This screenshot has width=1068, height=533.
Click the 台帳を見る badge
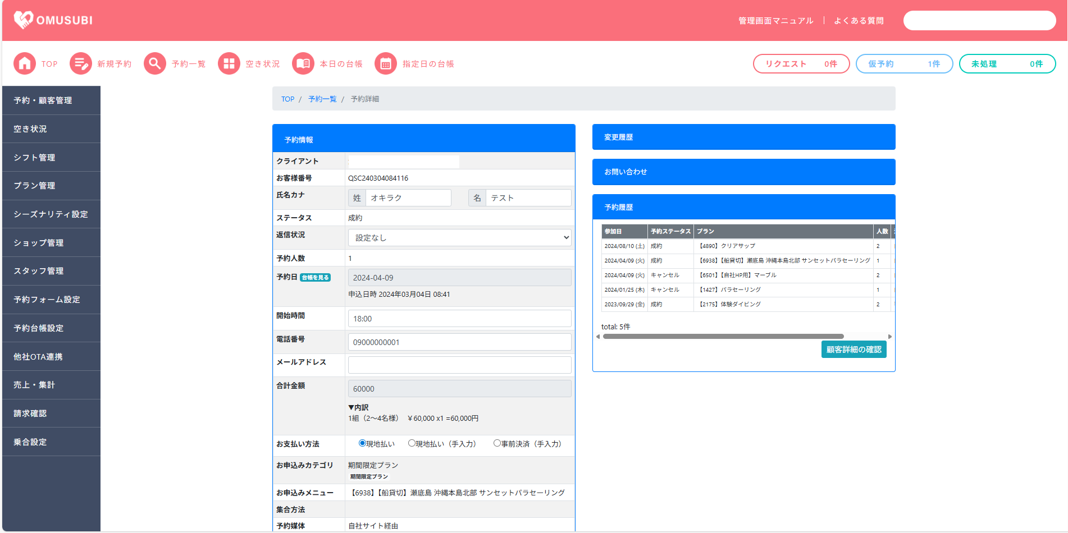click(315, 278)
